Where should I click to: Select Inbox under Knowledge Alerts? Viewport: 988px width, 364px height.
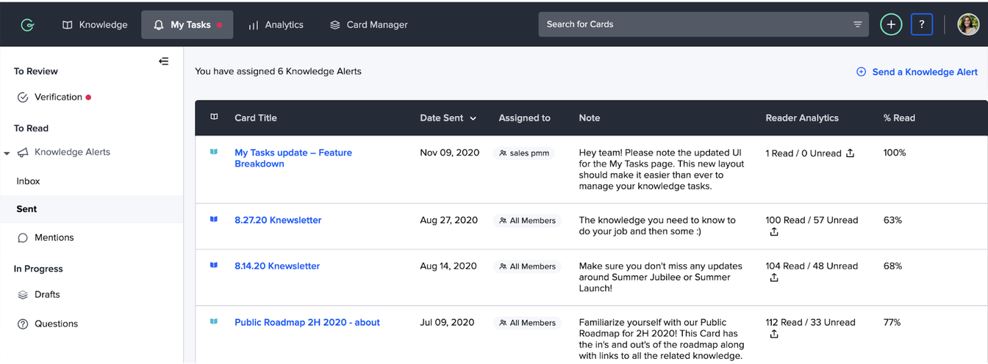pos(29,181)
